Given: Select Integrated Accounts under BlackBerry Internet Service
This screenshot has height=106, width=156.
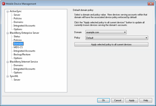Looking at the screenshot, I should (x=24, y=69).
